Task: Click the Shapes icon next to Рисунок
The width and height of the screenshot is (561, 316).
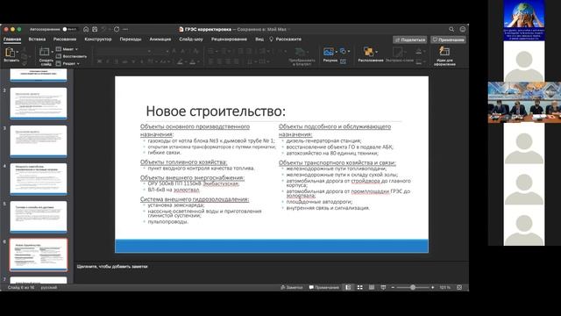Action: [343, 51]
